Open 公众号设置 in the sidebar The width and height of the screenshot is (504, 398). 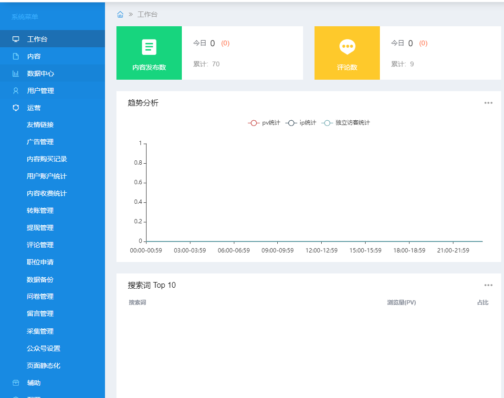(x=43, y=348)
